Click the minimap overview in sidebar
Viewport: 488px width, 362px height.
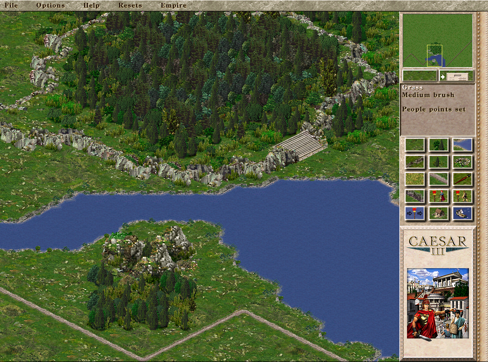(437, 40)
